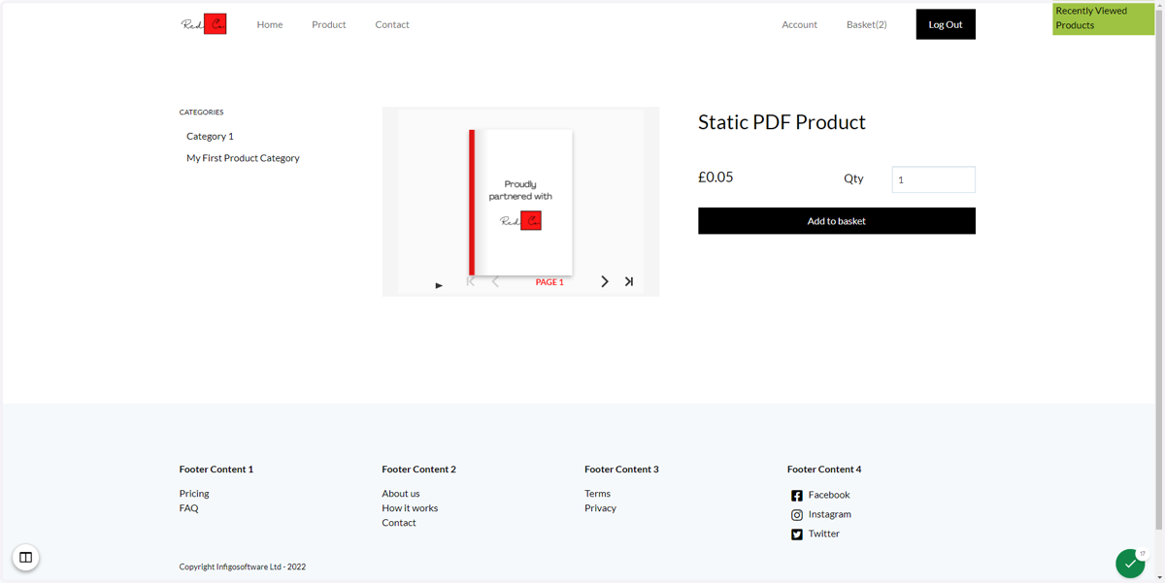Jump to last preview page

629,281
